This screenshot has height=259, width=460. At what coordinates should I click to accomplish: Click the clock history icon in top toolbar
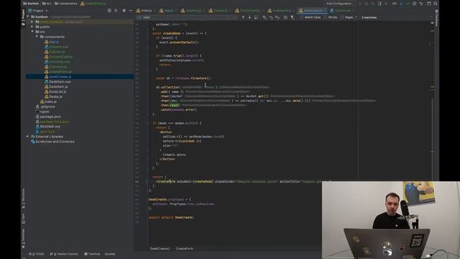pos(414,4)
